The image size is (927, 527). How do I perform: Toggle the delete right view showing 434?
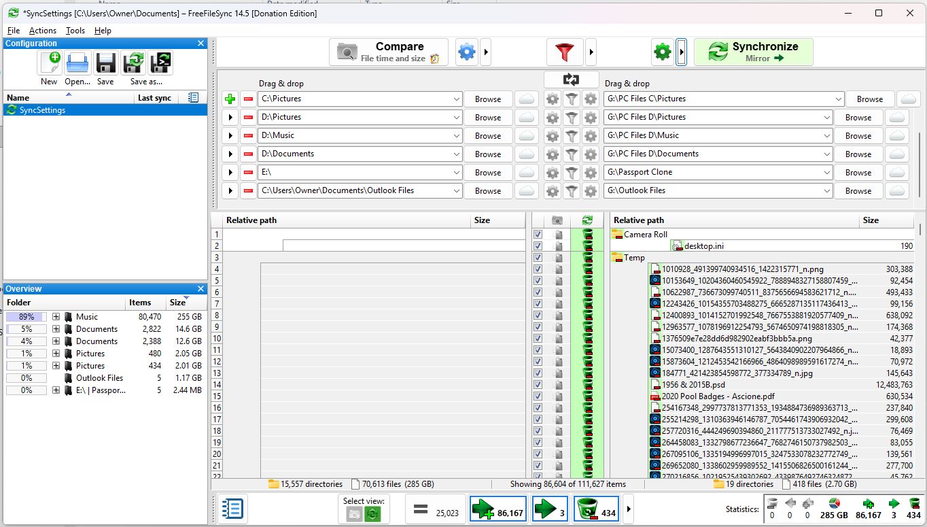[x=597, y=509]
